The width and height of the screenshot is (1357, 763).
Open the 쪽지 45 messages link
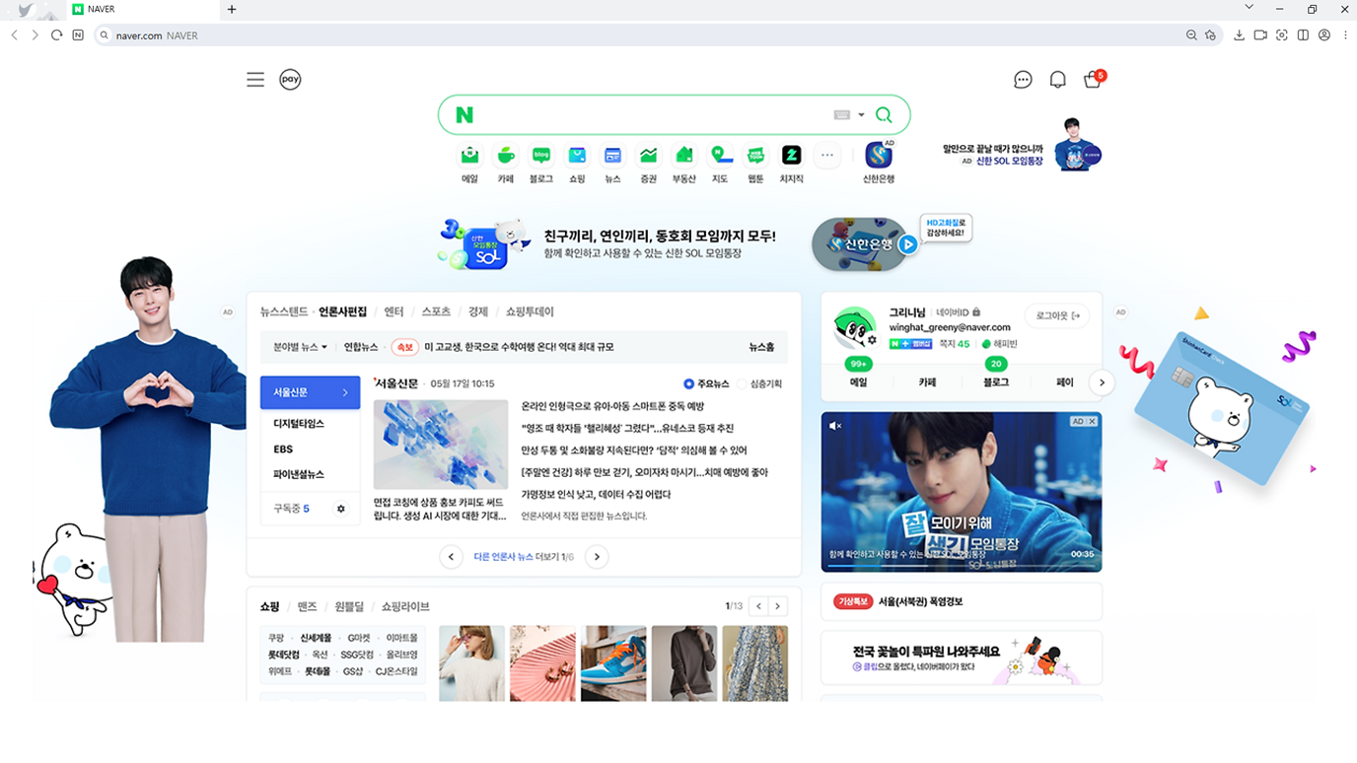point(955,344)
